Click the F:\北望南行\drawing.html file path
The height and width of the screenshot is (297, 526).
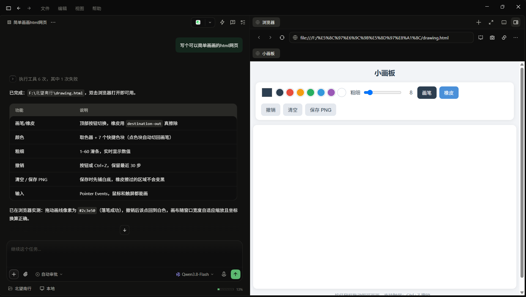click(x=56, y=93)
